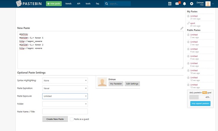Open public Untitled paste from 6 sec ago

click(194, 63)
